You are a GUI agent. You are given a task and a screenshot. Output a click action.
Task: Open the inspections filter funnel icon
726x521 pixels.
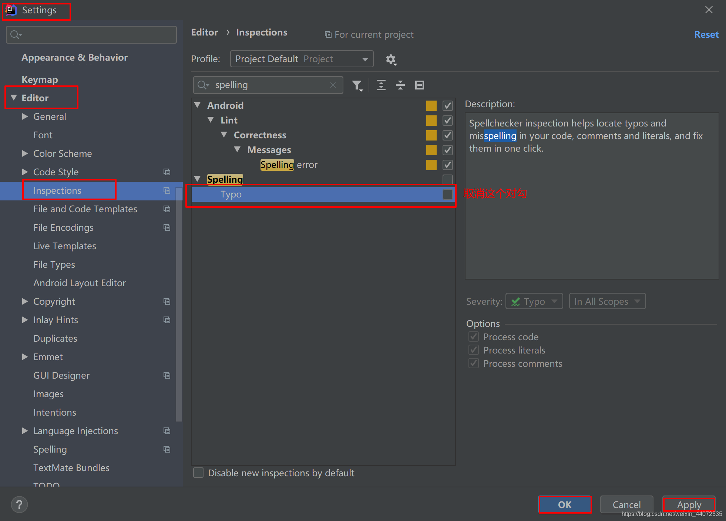(x=357, y=85)
